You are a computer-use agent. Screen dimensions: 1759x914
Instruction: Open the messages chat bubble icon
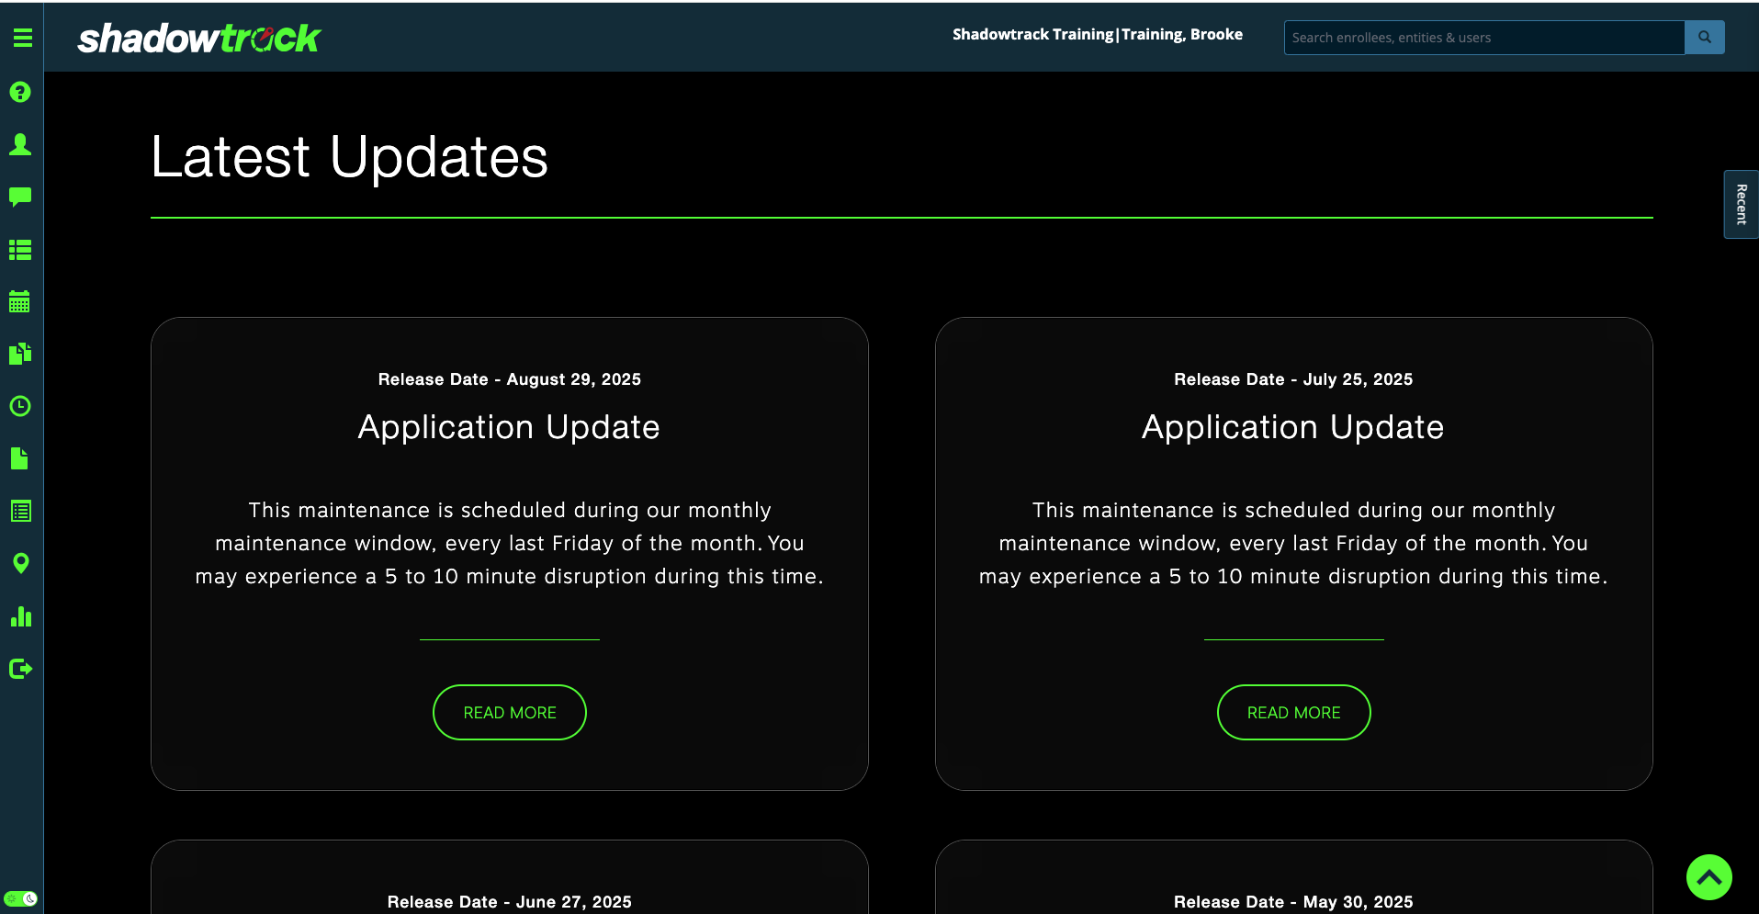click(20, 197)
